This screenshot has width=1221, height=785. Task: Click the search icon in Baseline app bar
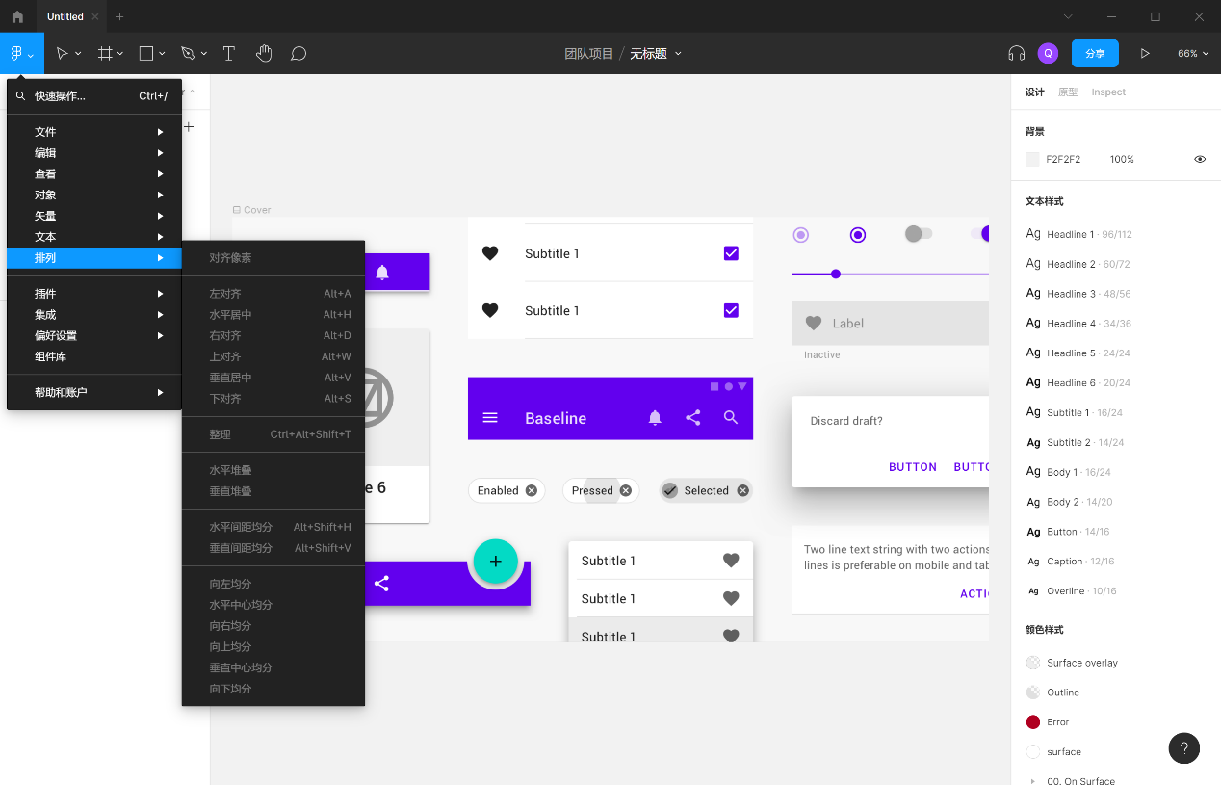click(731, 418)
